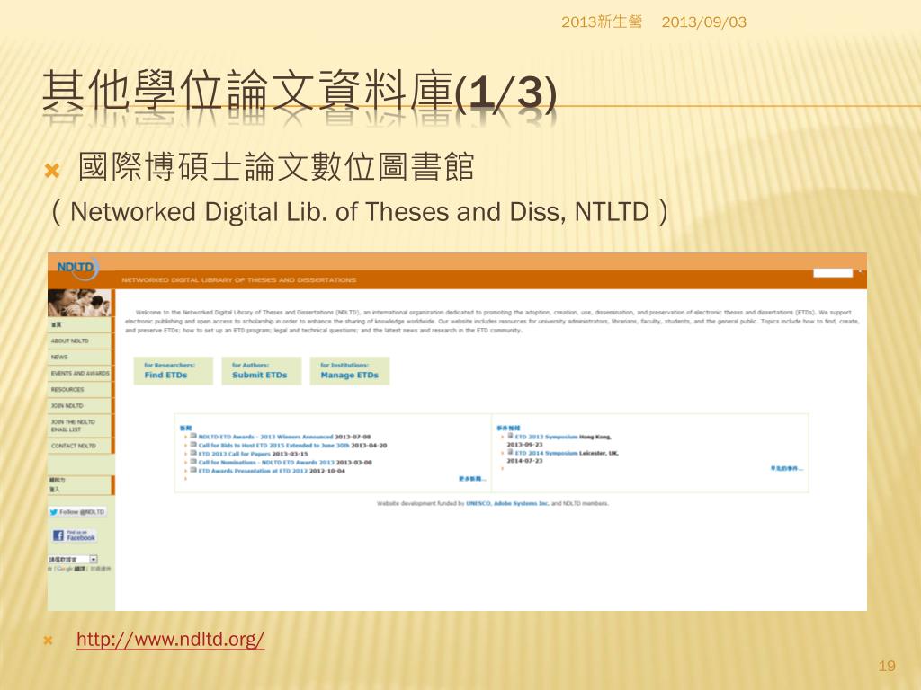Click document icon beside 2013 Winners Announced
Image resolution: width=921 pixels, height=690 pixels.
click(193, 436)
